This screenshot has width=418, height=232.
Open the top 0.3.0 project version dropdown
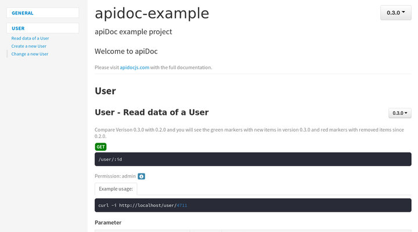pos(395,12)
